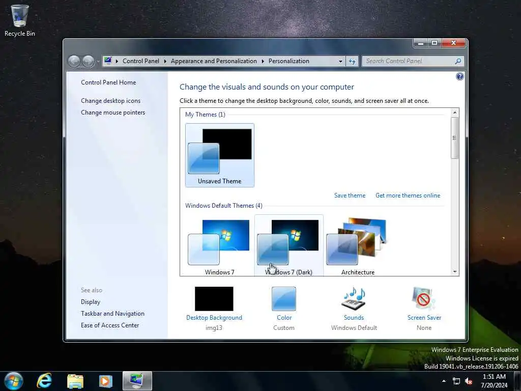This screenshot has width=521, height=391.
Task: Select the Windows 7 theme
Action: tap(219, 246)
